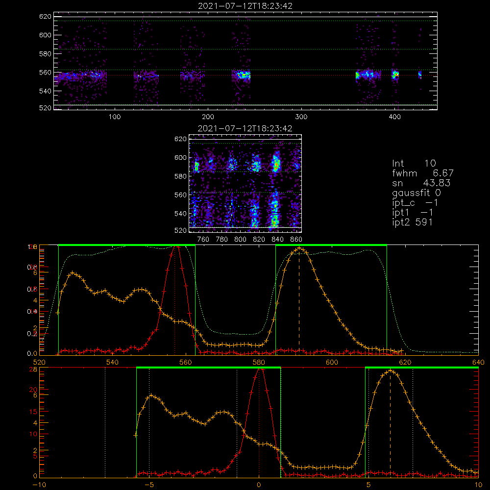This screenshot has width=490, height=490.
Task: Click x-axis label 780 under middle image
Action: point(222,240)
